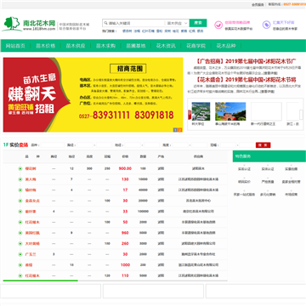Screen dimensions: 306x306
Task: Focus the keyword search input field
Action: coord(133,23)
